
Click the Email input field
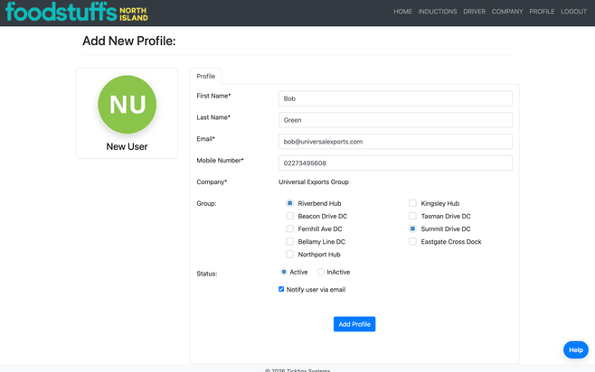pyautogui.click(x=395, y=142)
